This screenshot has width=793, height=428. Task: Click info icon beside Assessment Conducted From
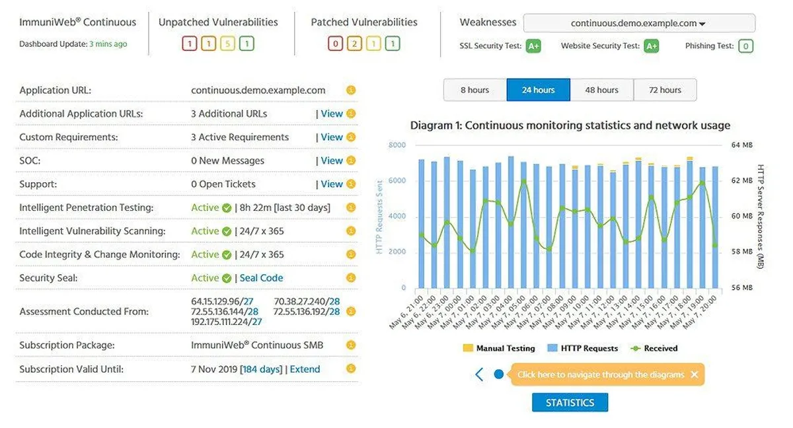pos(351,312)
